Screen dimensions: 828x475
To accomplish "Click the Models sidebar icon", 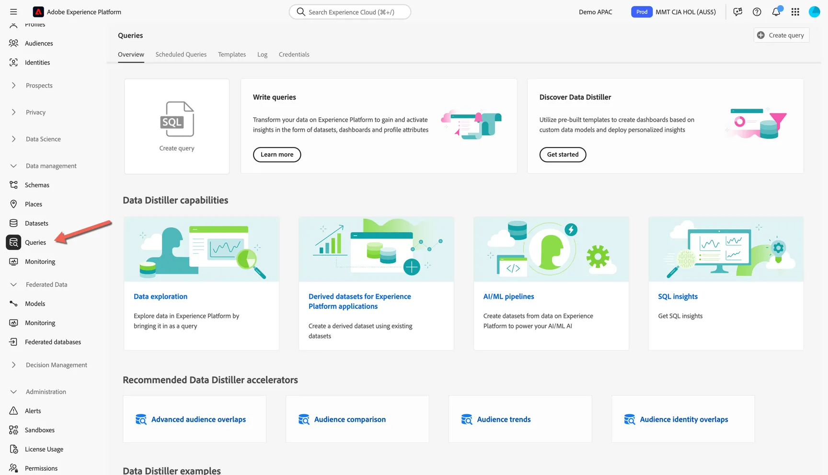I will pyautogui.click(x=13, y=304).
